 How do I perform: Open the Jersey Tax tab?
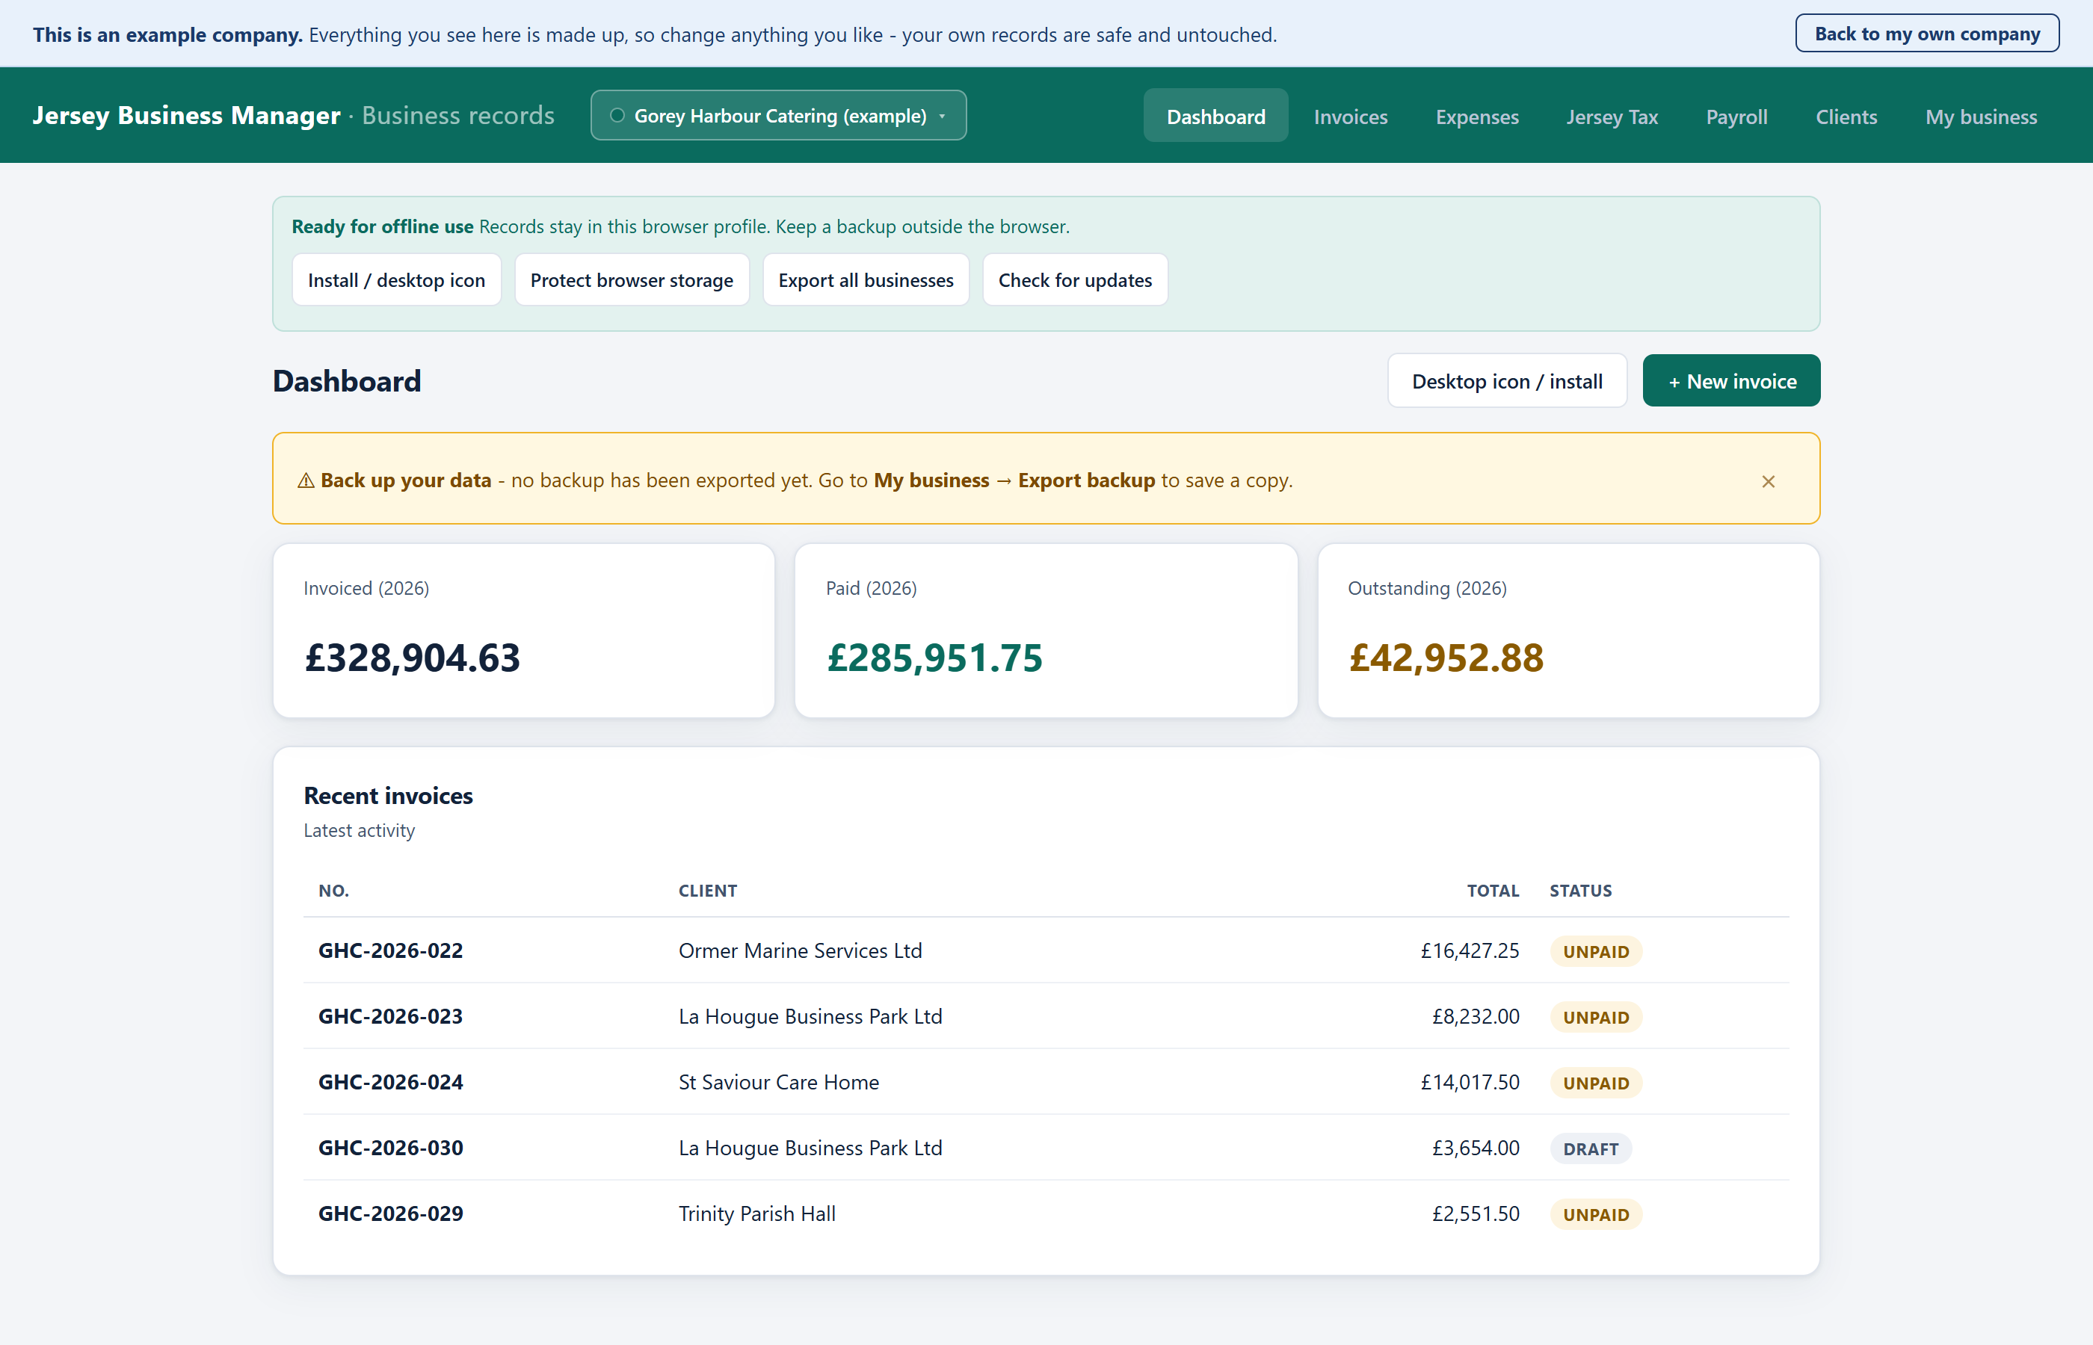[x=1612, y=116]
